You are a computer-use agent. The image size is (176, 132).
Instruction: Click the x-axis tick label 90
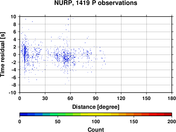tap(96, 98)
